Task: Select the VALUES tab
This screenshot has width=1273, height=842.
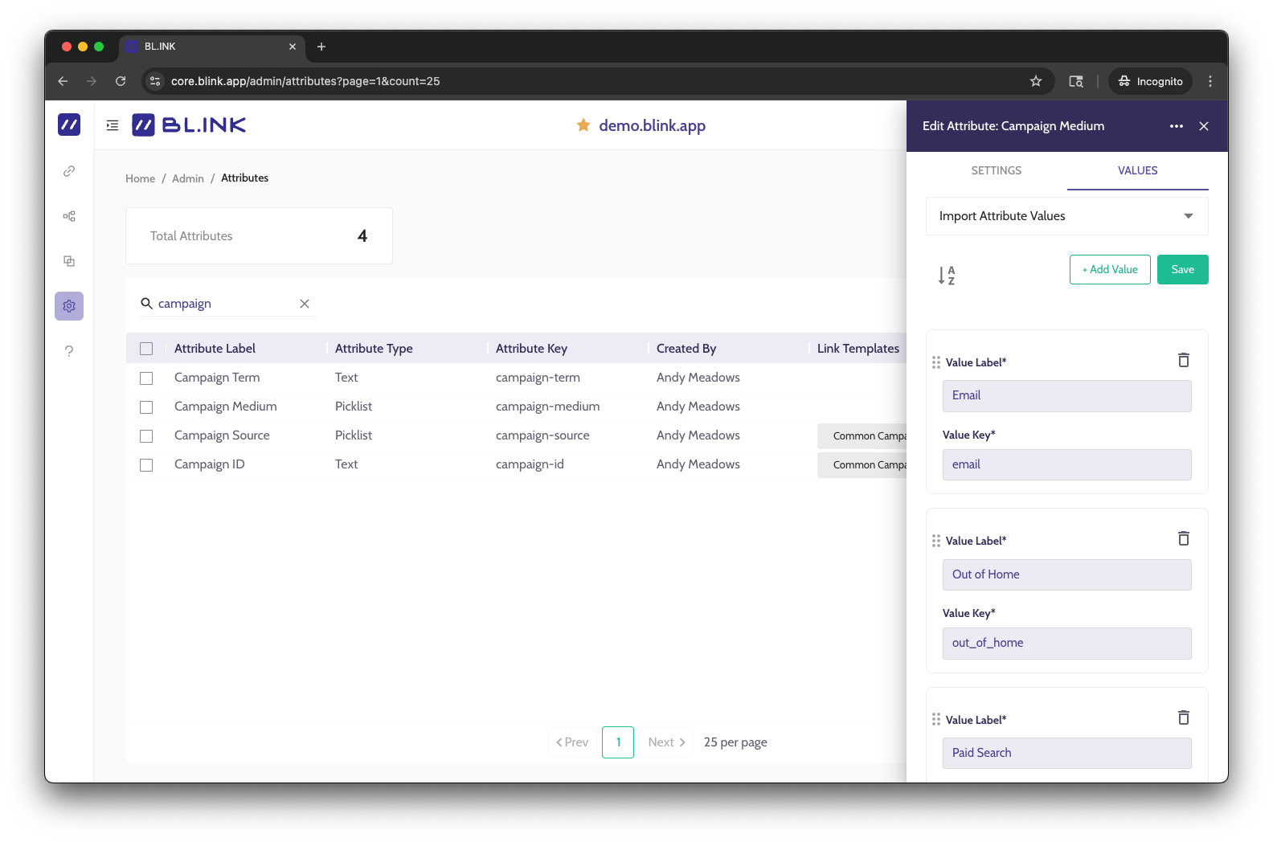Action: pyautogui.click(x=1137, y=170)
